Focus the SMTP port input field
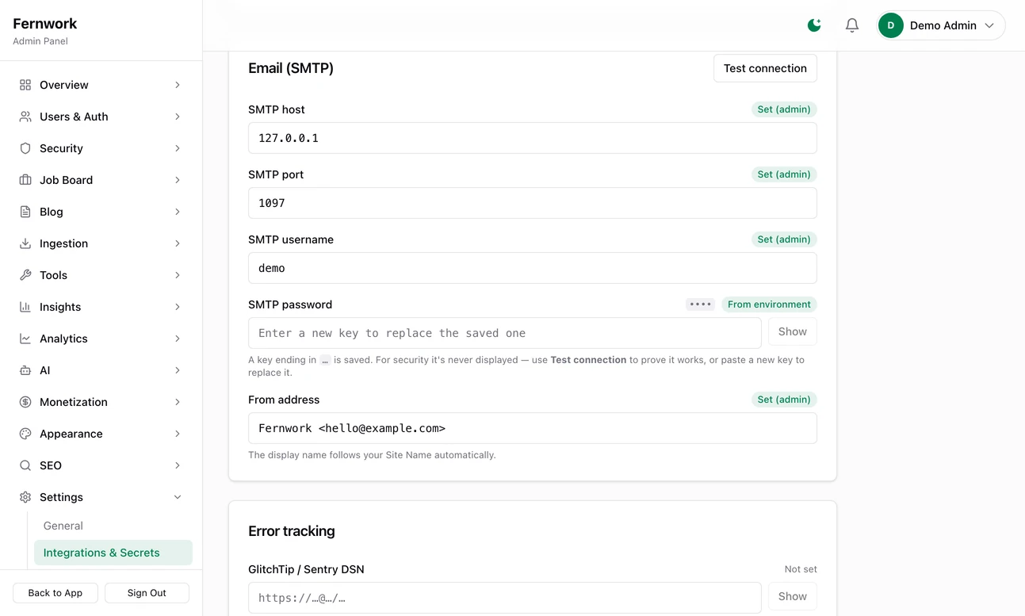This screenshot has height=616, width=1025. (x=533, y=203)
